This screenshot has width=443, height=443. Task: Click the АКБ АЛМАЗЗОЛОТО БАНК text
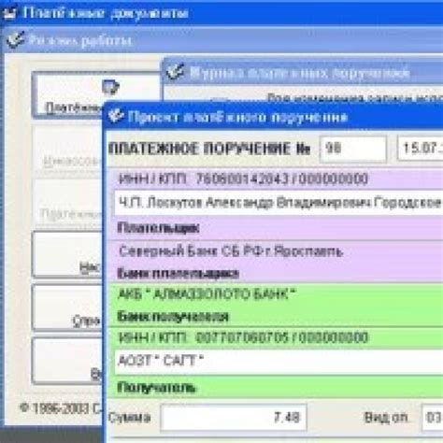[207, 294]
